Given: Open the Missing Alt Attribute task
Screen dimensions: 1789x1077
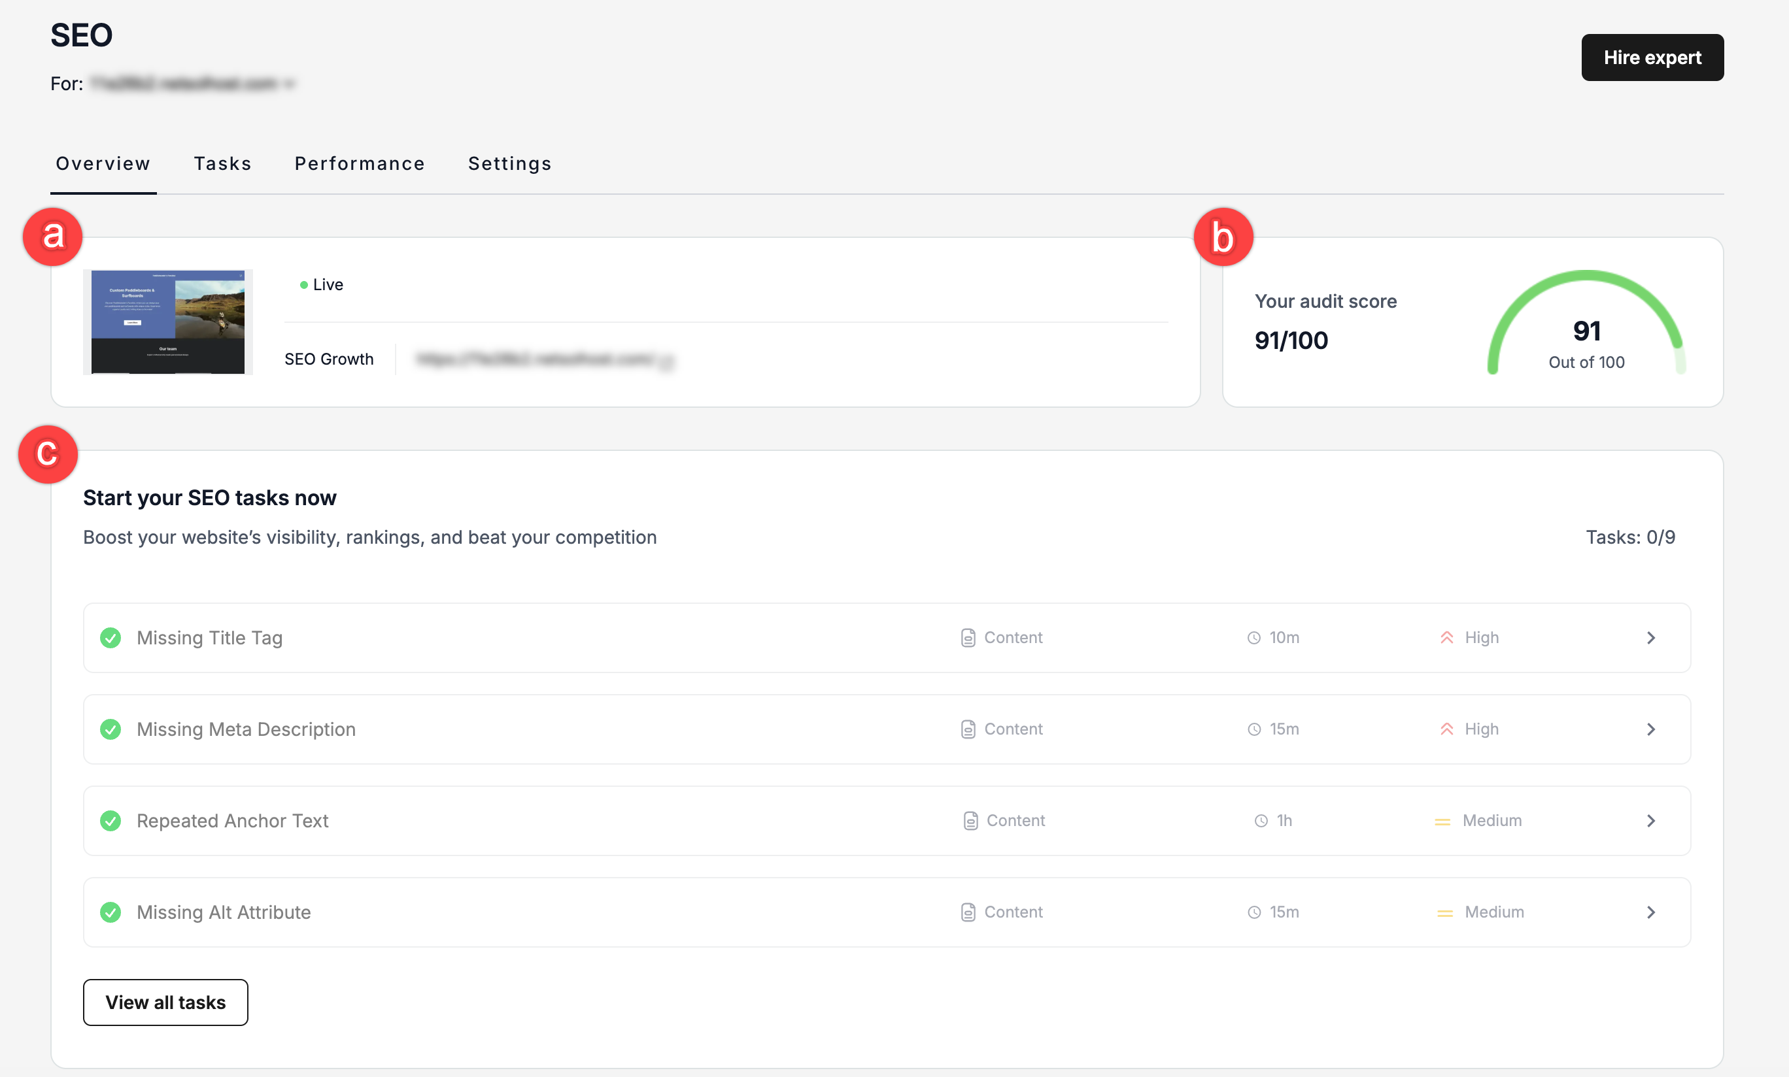Looking at the screenshot, I should [x=887, y=912].
